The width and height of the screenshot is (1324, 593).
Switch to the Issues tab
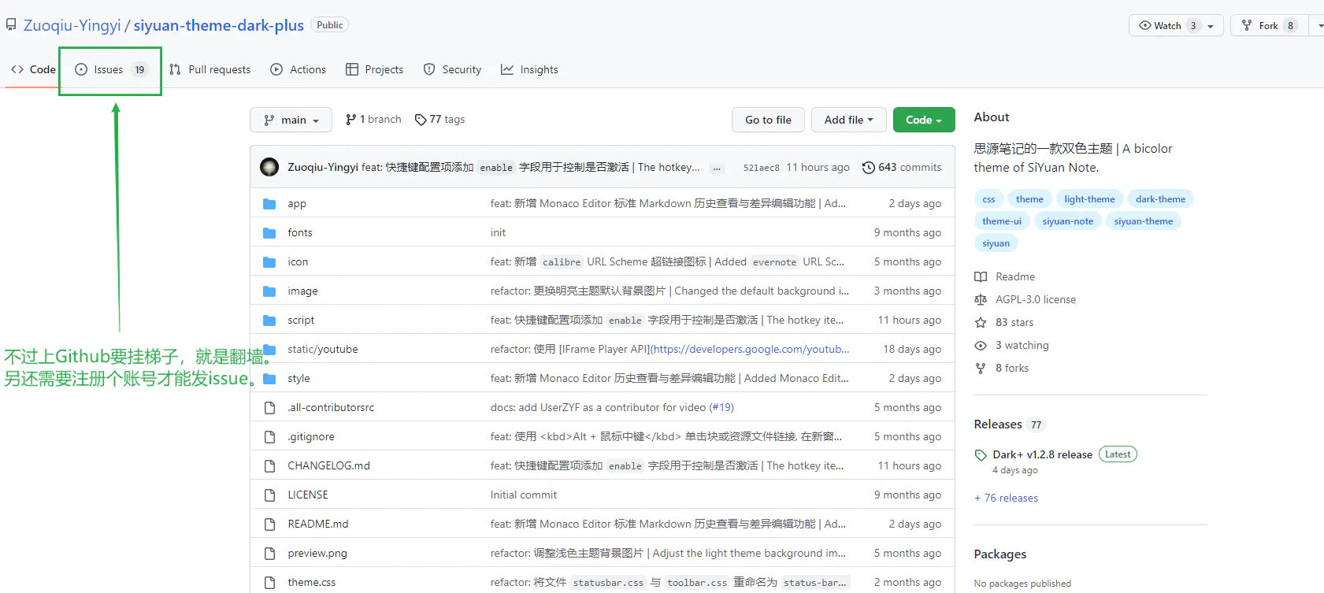110,70
